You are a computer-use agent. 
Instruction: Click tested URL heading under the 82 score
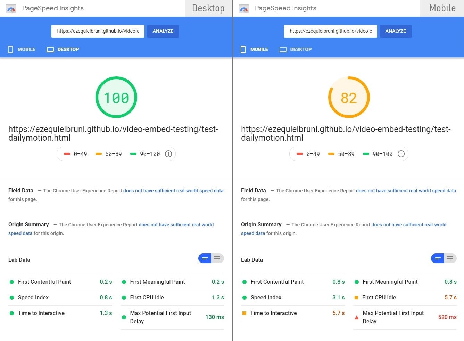pos(346,134)
